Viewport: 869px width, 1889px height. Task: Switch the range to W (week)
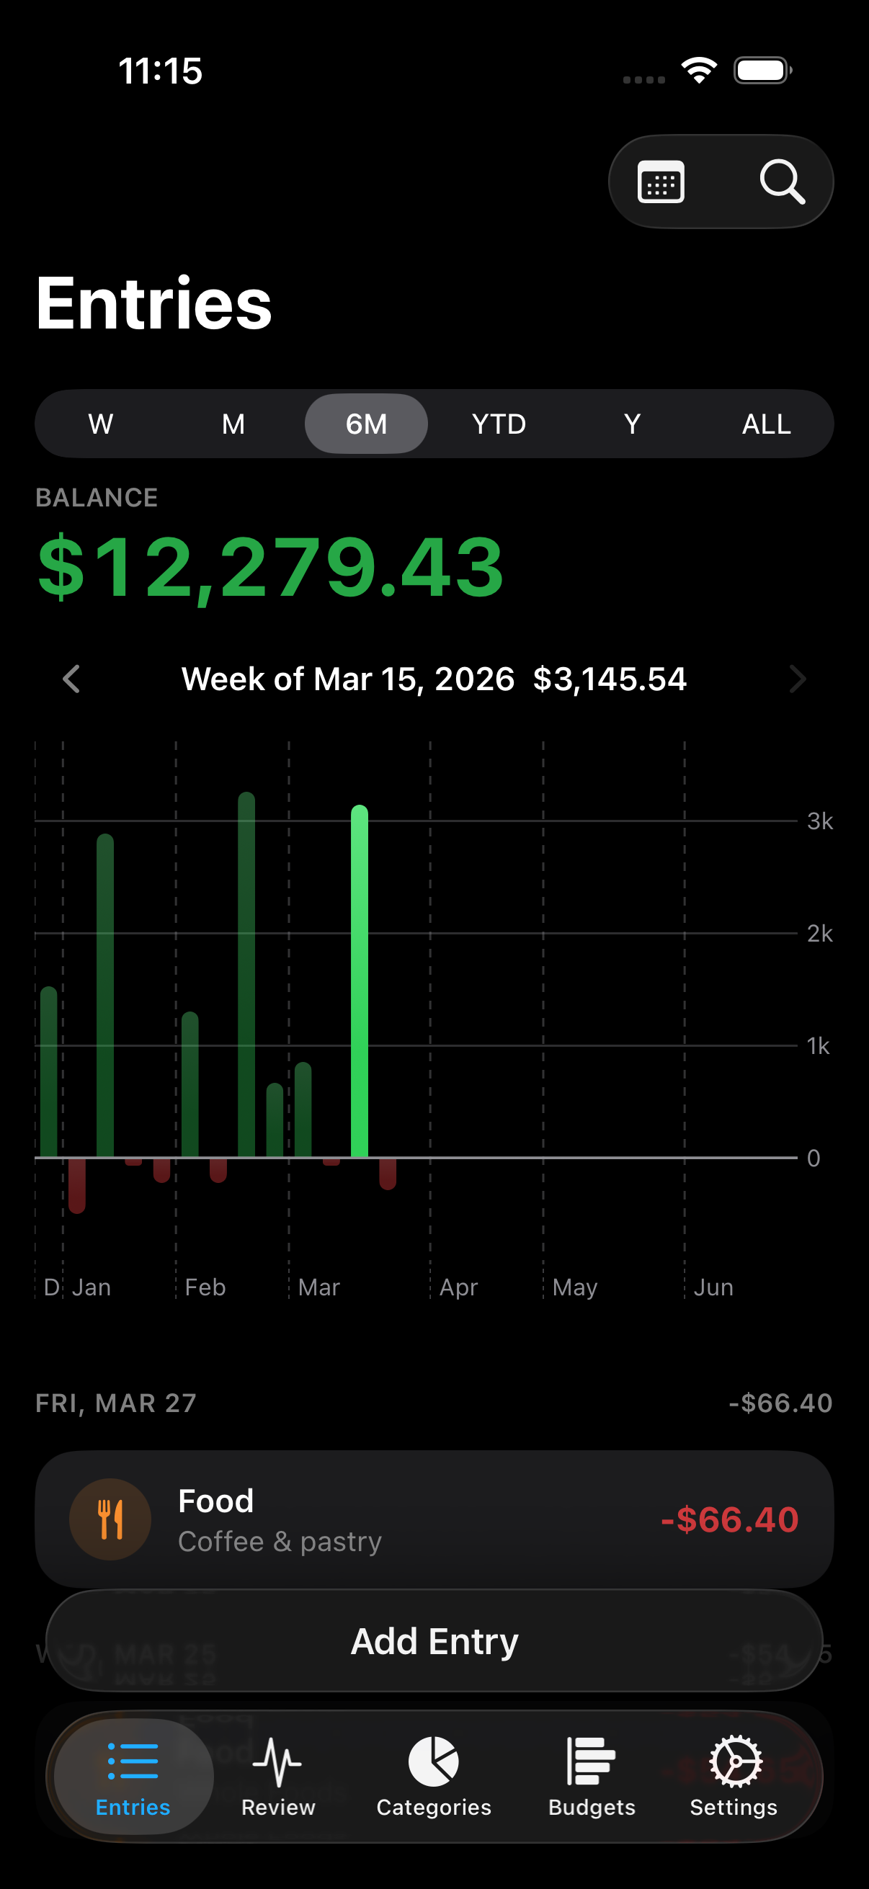[x=100, y=424]
